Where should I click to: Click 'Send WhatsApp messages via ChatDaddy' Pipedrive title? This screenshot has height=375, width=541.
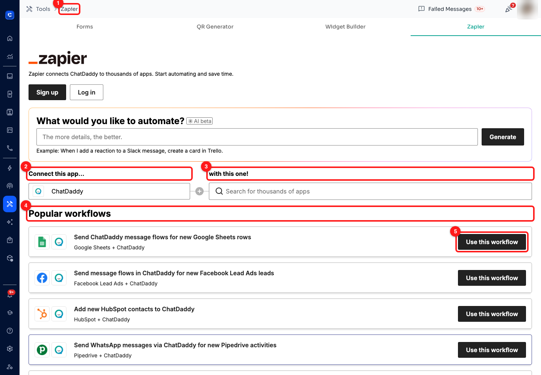175,345
